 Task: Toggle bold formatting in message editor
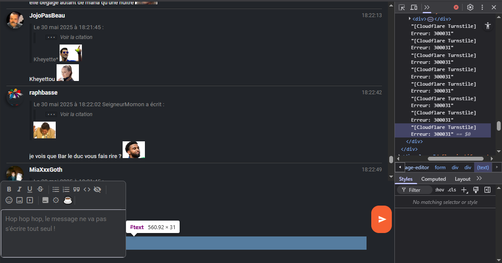[9, 189]
